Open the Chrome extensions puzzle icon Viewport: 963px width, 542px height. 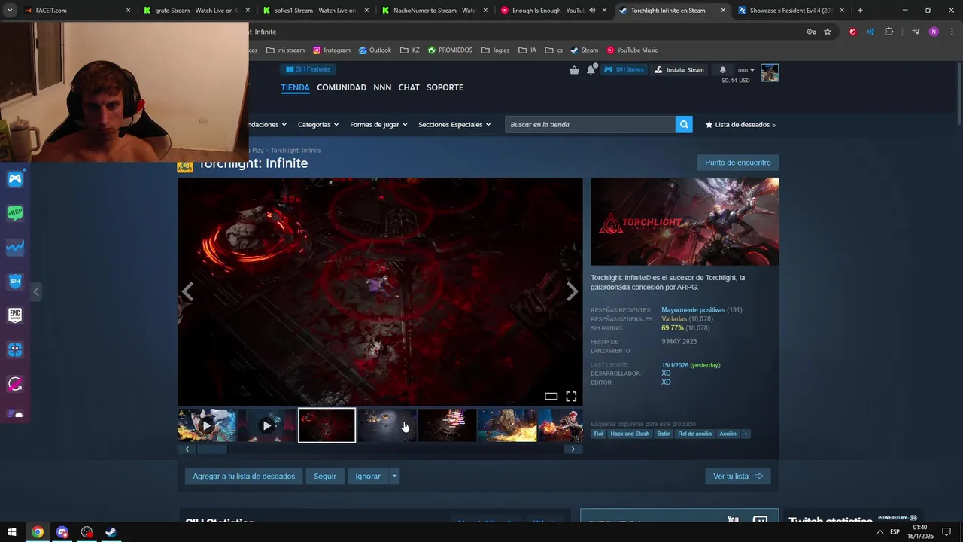point(889,32)
